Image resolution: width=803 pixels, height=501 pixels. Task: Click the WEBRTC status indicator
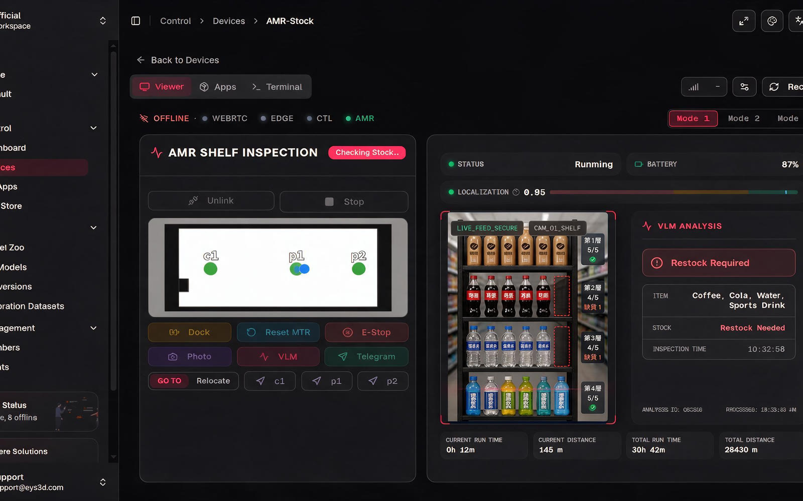pos(225,118)
